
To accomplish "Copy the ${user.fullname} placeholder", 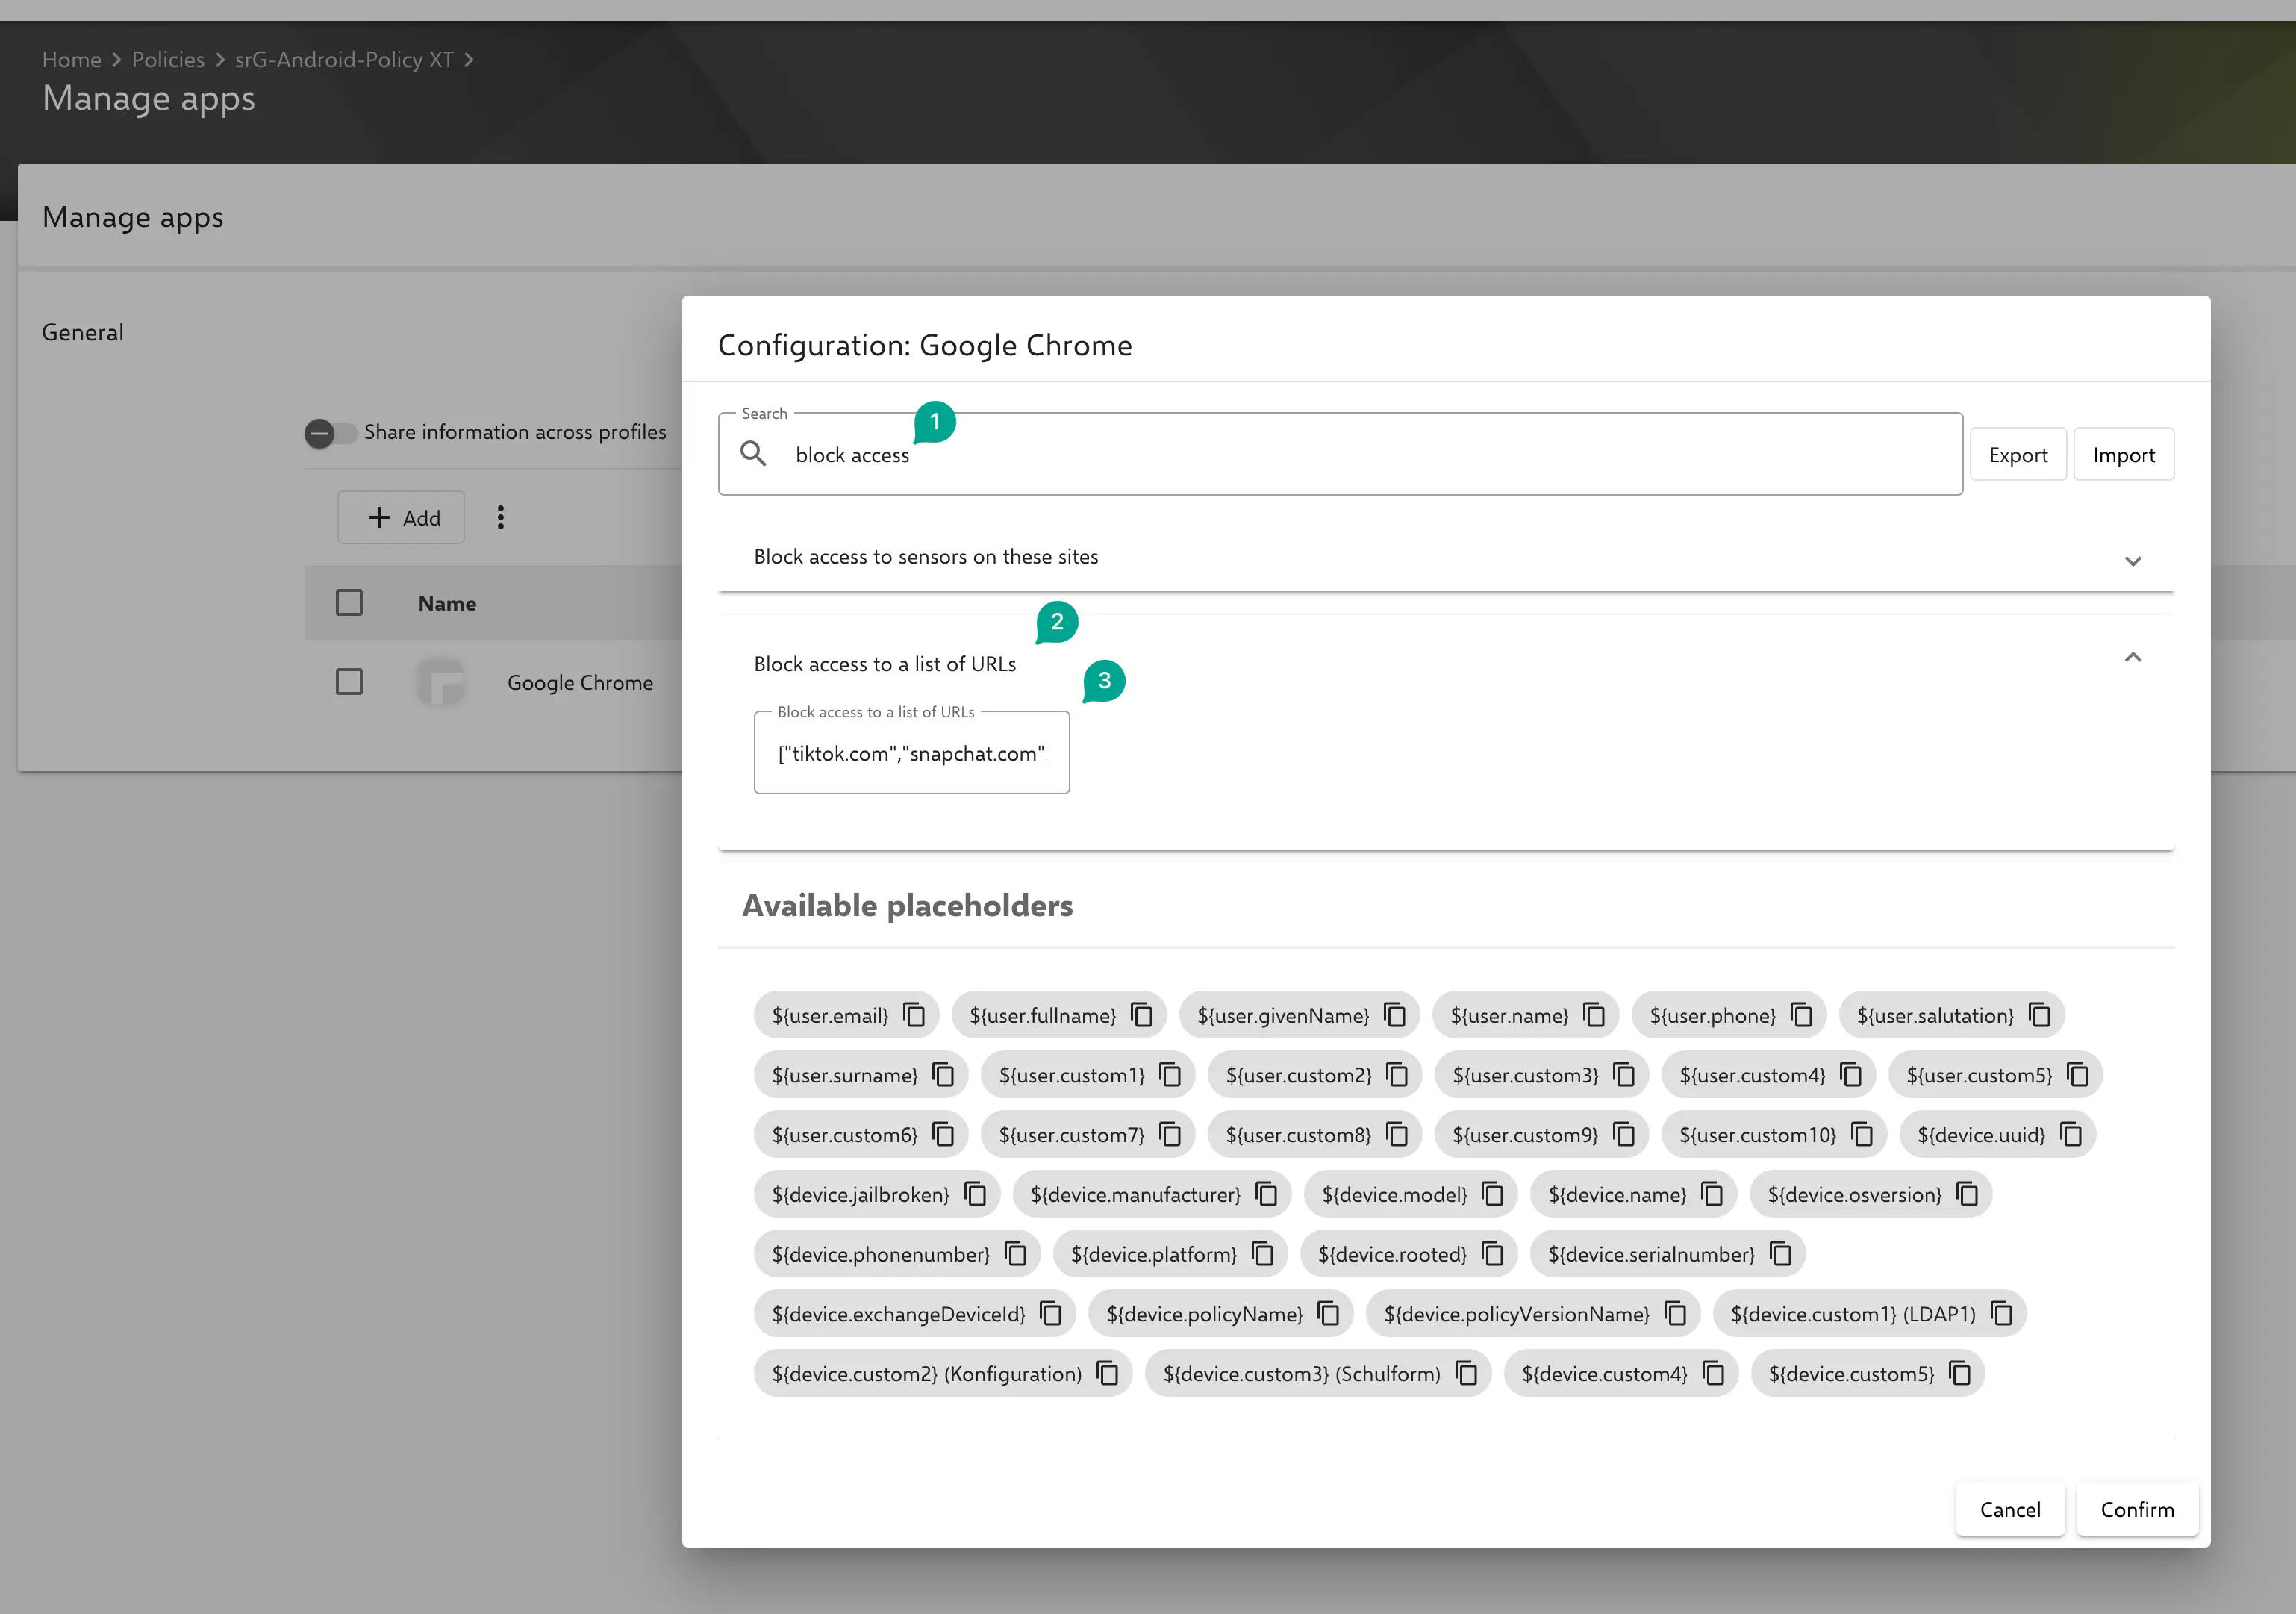I will tap(1142, 1016).
